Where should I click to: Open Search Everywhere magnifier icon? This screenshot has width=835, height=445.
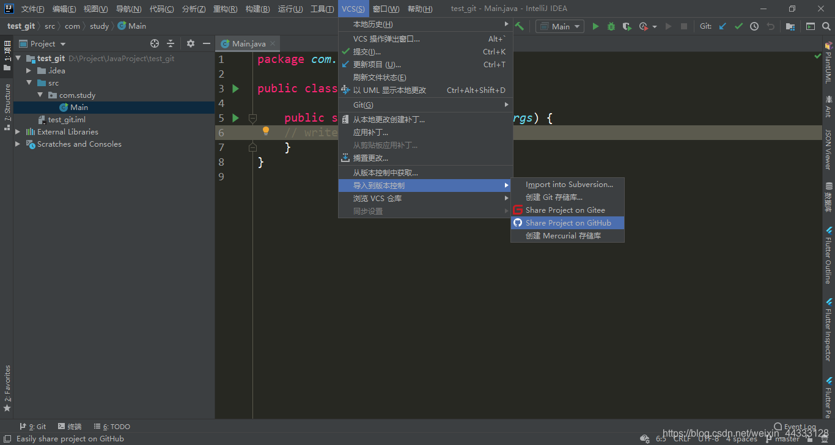point(826,26)
